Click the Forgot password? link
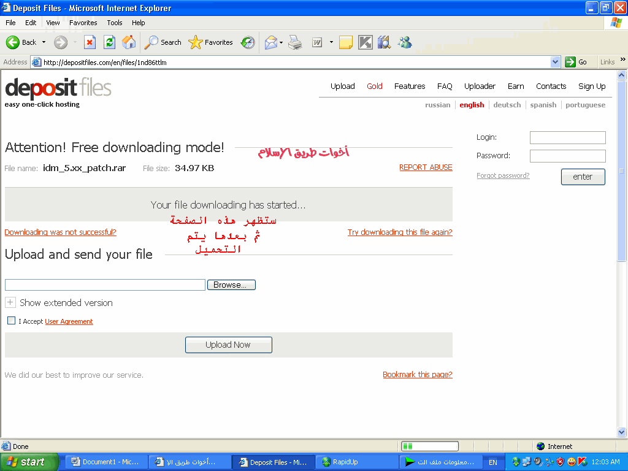628x471 pixels. (503, 175)
